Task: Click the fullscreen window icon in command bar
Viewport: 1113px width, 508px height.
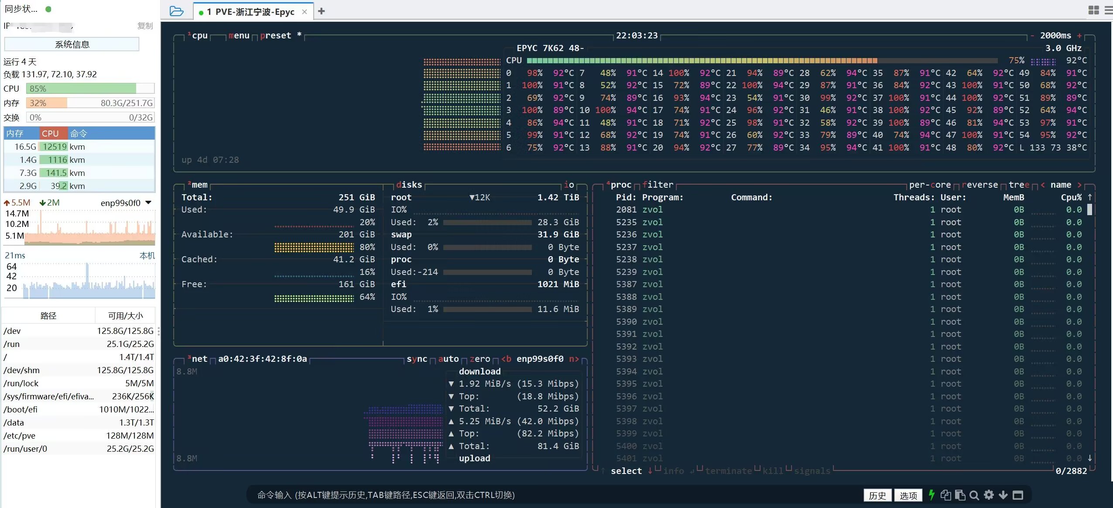Action: tap(1018, 495)
